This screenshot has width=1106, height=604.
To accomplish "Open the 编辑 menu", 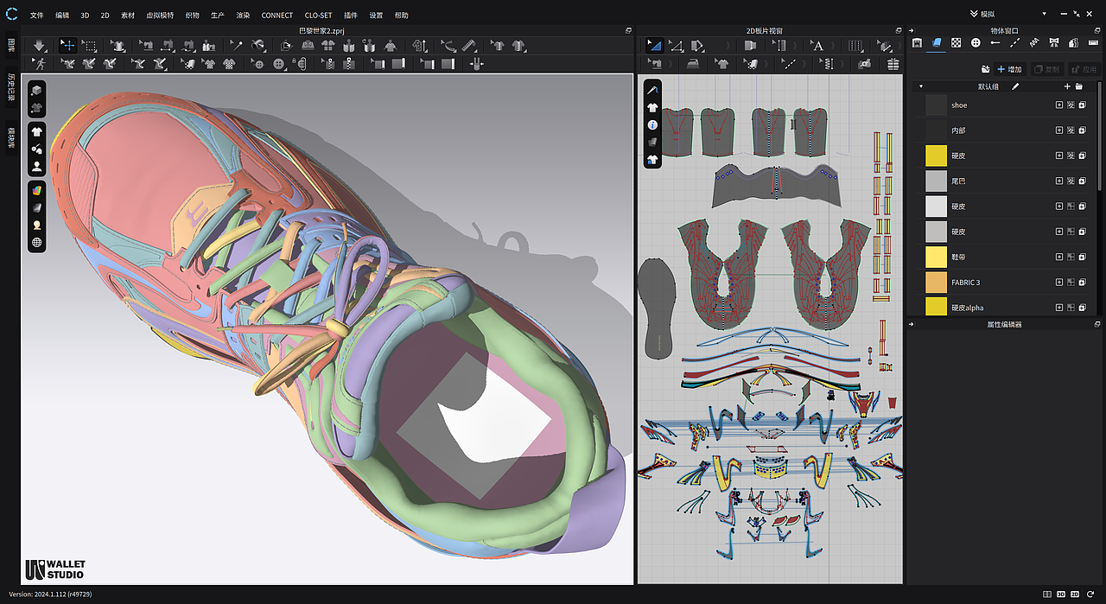I will 62,15.
